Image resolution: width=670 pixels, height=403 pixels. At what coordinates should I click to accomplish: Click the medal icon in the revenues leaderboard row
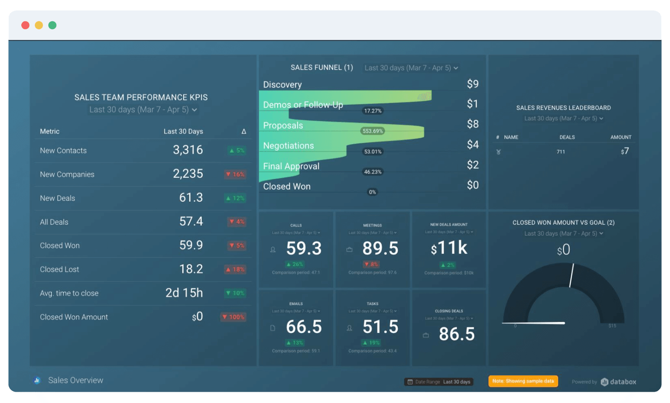point(498,152)
